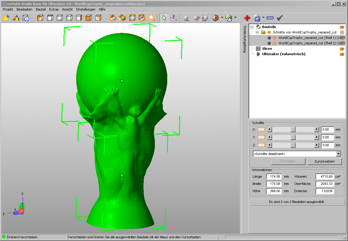Open the Bauteil menu
This screenshot has width=348, height=241.
click(x=41, y=9)
